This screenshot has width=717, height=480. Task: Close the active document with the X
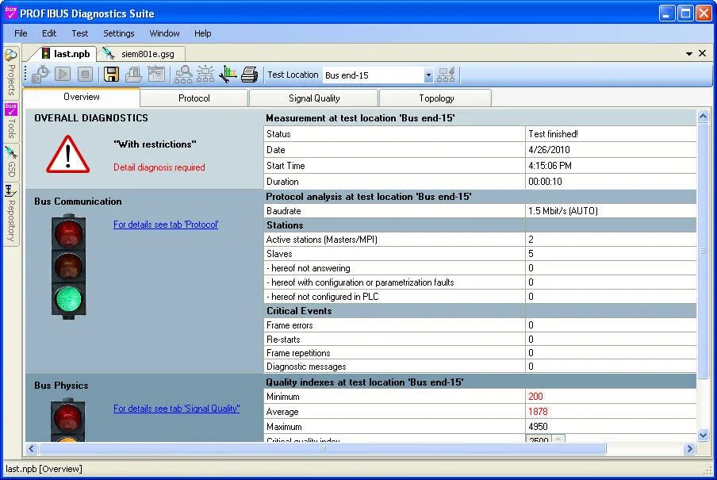coord(703,53)
